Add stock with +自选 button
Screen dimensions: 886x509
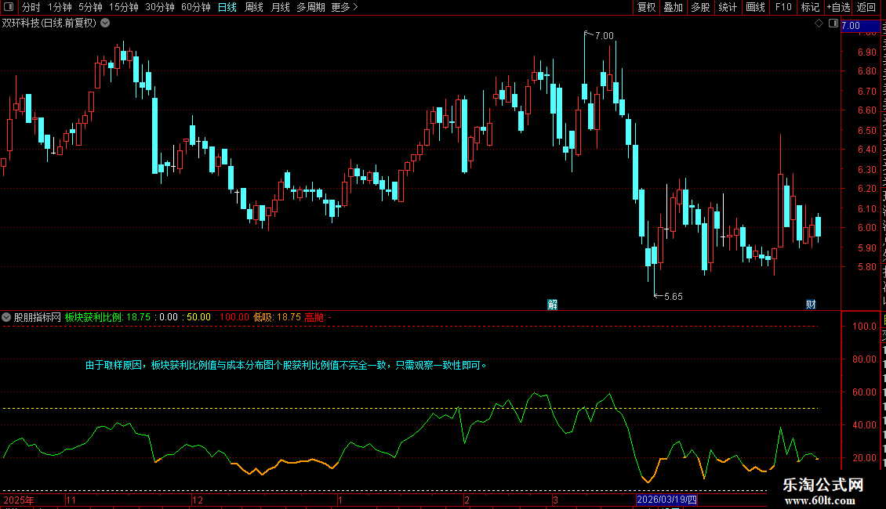(x=838, y=7)
